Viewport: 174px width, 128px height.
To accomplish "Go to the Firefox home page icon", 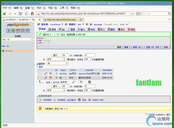I will tap(32, 14).
